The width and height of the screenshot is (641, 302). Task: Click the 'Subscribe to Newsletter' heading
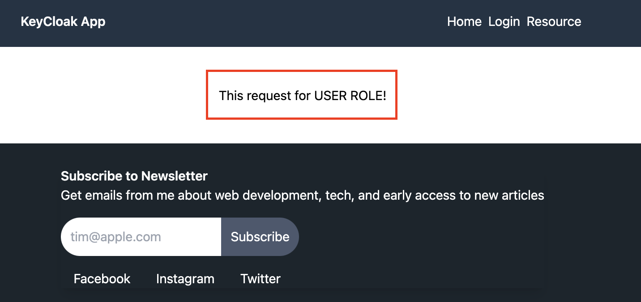pos(134,176)
